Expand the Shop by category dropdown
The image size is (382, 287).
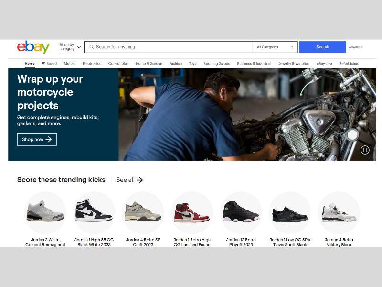point(70,47)
